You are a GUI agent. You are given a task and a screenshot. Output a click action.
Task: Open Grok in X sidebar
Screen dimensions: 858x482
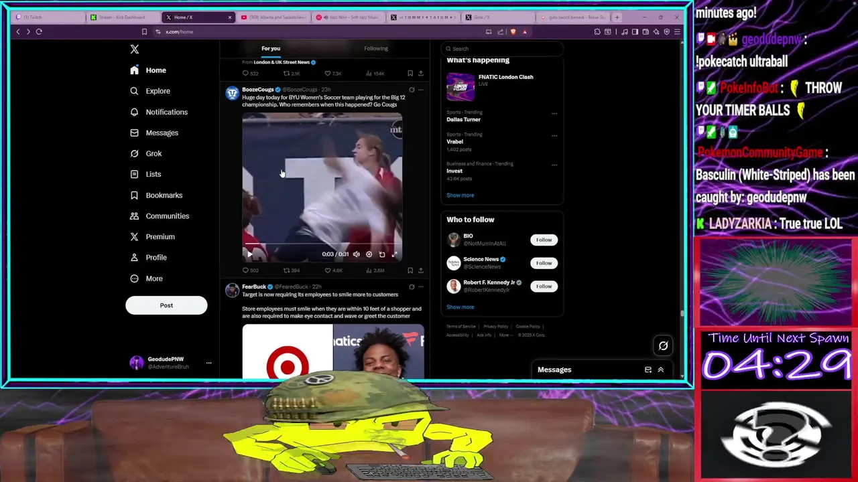(x=146, y=153)
